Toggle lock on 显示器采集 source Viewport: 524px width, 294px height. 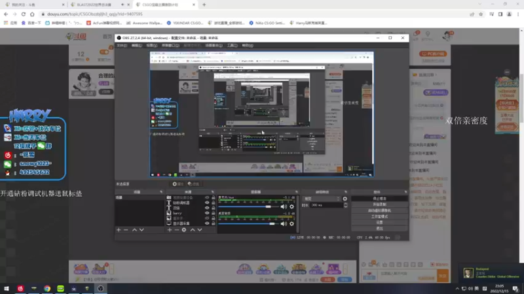[214, 223]
